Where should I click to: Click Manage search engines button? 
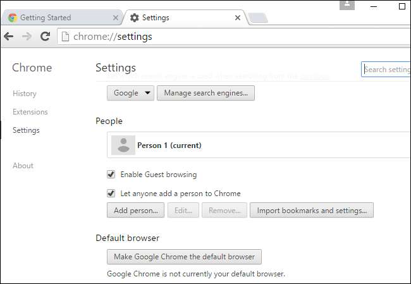[206, 93]
